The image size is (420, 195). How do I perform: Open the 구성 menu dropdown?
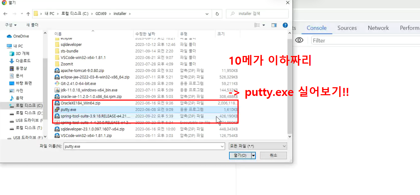pyautogui.click(x=11, y=25)
